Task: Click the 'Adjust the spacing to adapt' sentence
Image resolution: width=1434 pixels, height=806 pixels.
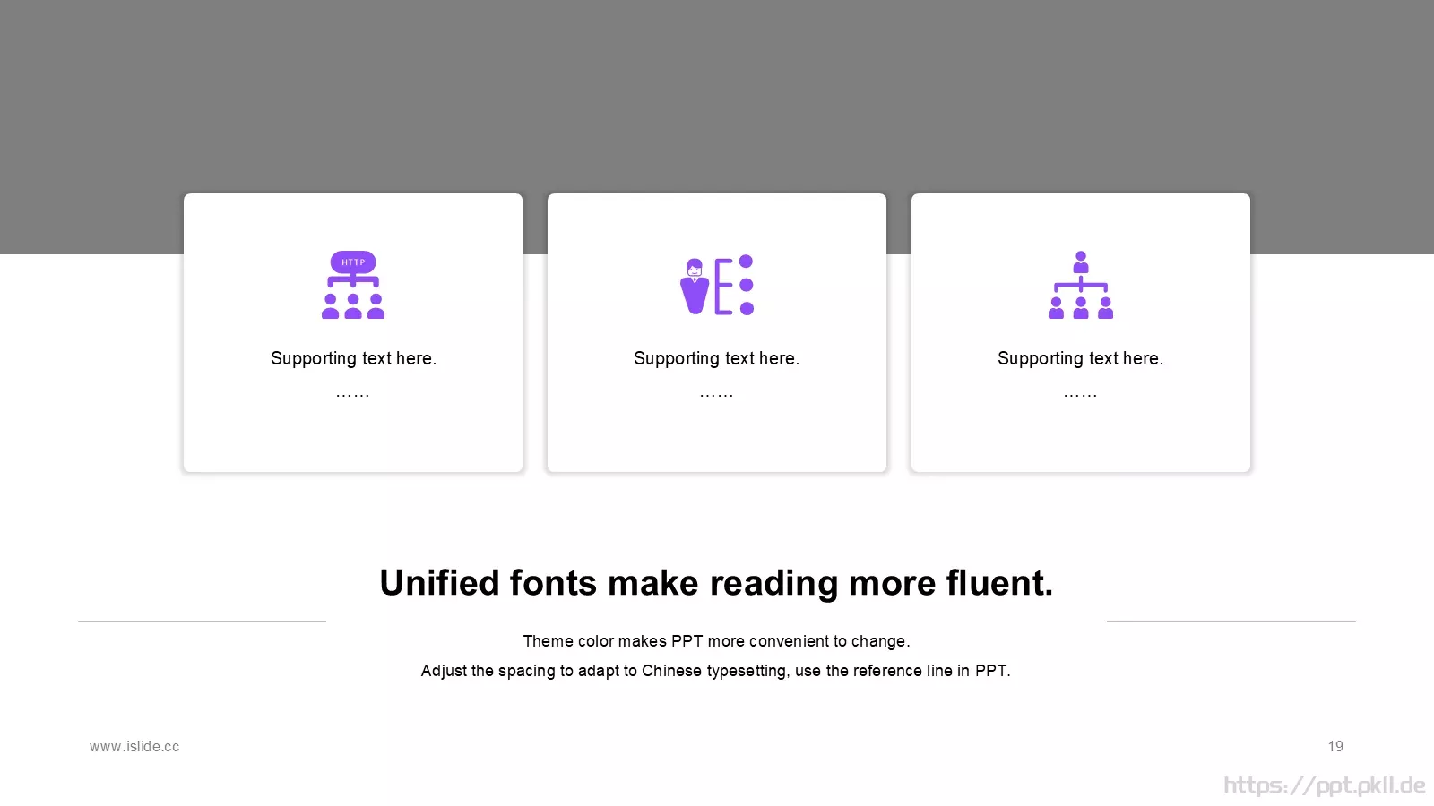Action: 715,671
